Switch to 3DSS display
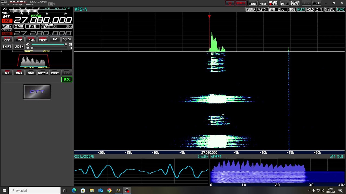 tap(292, 9)
